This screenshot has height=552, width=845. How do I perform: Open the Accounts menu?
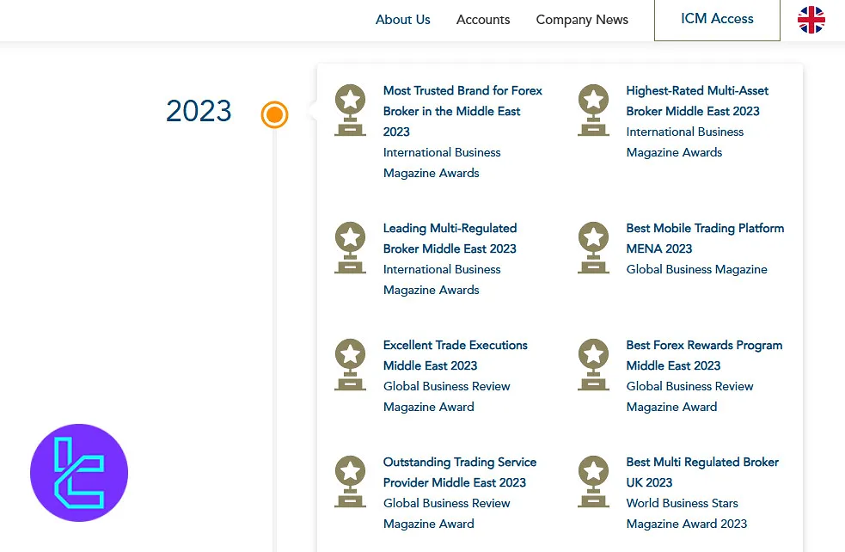pyautogui.click(x=483, y=20)
